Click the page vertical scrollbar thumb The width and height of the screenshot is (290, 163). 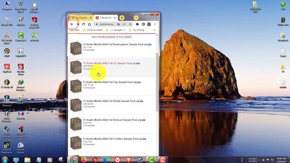click(x=157, y=82)
